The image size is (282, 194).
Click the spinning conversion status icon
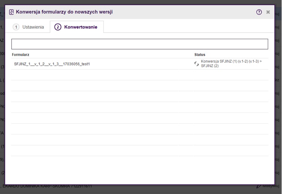point(196,64)
